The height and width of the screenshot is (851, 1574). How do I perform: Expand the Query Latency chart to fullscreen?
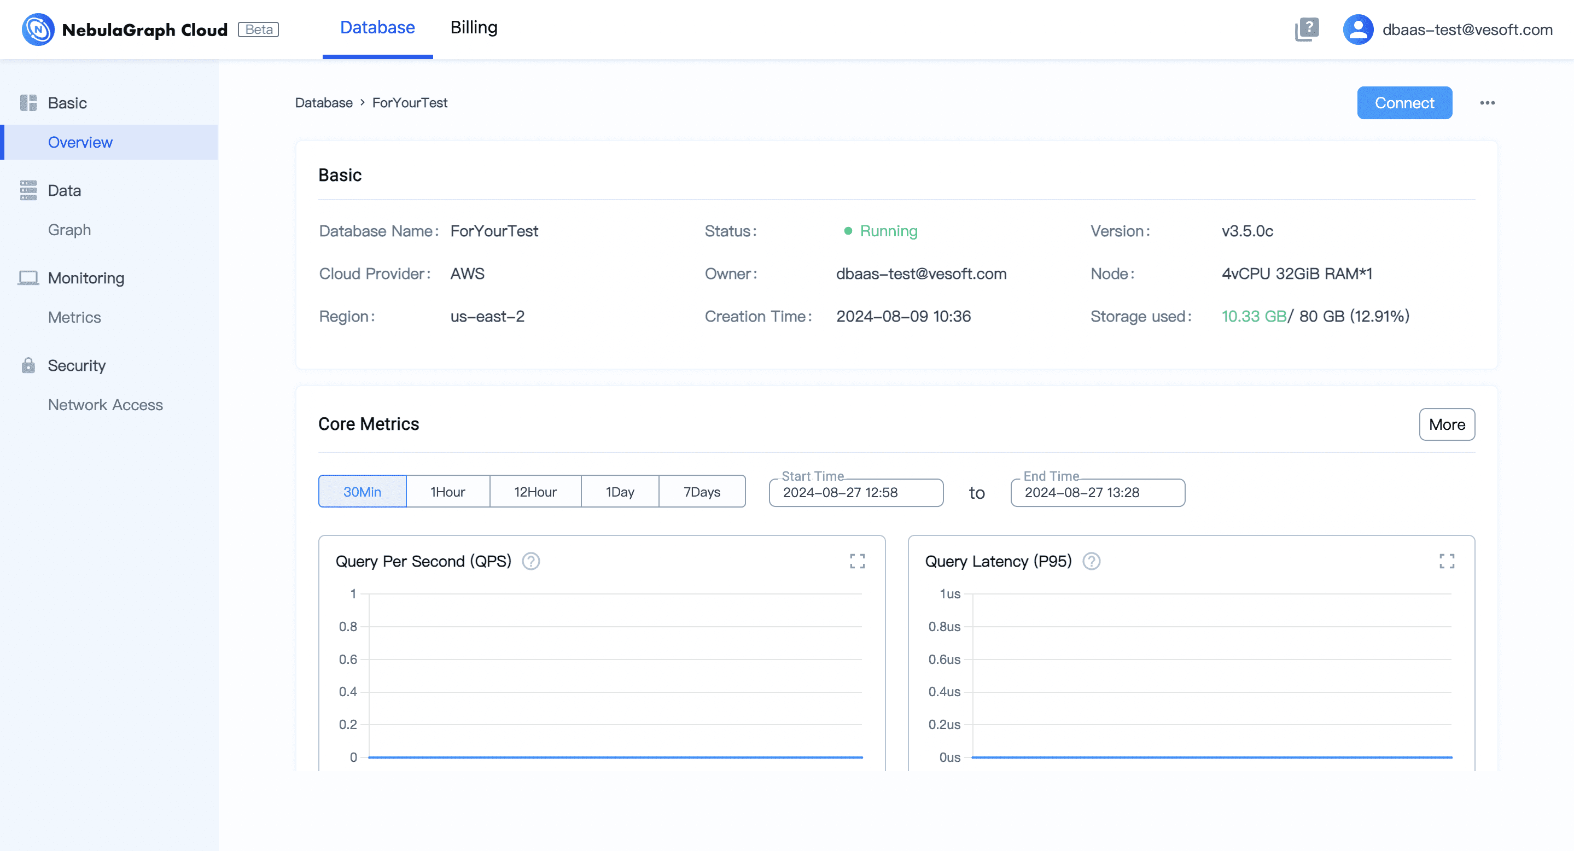1446,561
